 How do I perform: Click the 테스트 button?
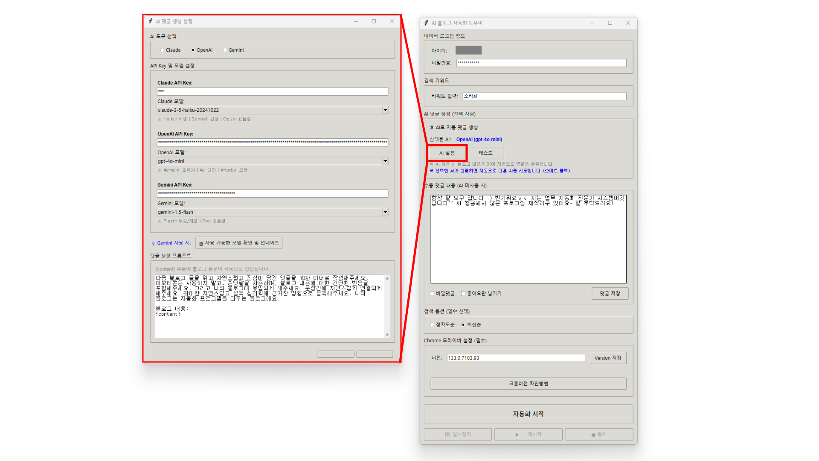[x=485, y=153]
